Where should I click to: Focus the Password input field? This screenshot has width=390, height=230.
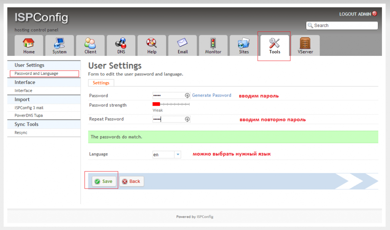[171, 95]
